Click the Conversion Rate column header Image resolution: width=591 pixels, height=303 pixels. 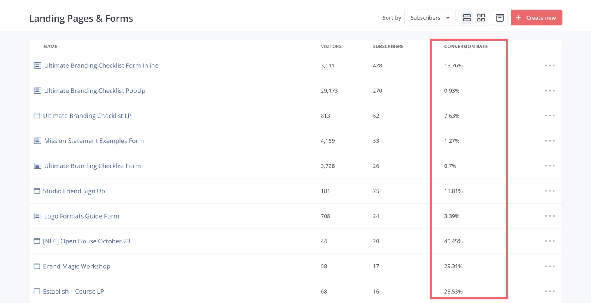466,47
